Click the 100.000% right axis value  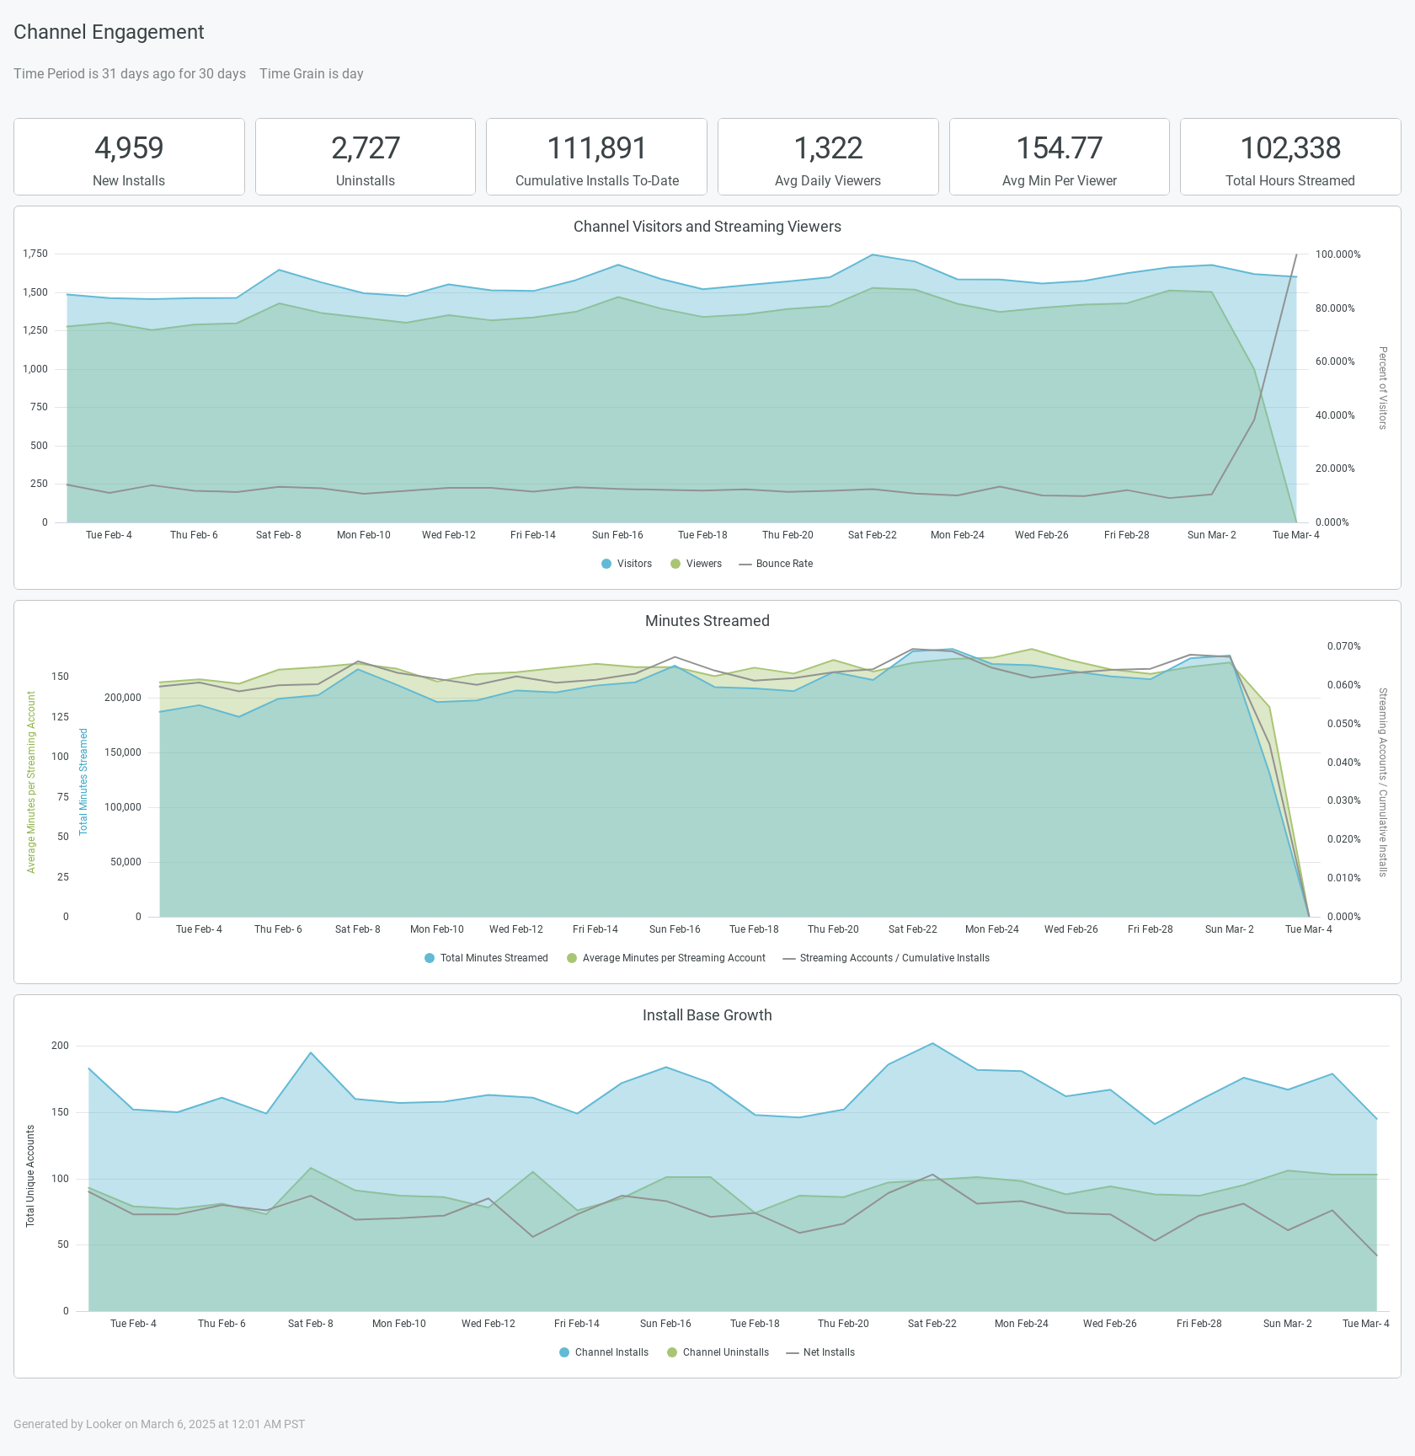1338,254
